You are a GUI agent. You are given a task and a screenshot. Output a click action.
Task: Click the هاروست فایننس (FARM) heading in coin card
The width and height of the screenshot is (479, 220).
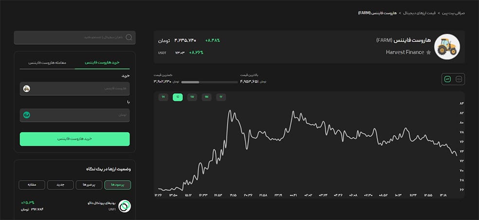tap(403, 40)
